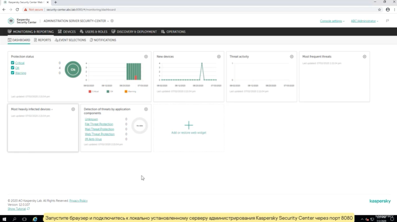The height and width of the screenshot is (222, 397).
Task: Click the flag icon in top-right header
Action: click(387, 21)
